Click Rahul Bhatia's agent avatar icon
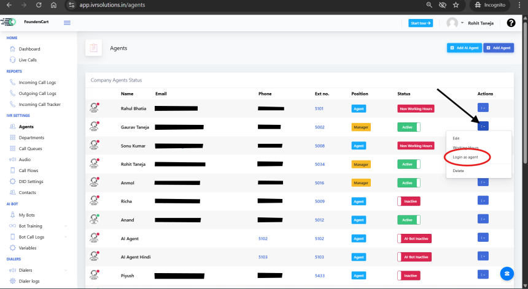528x289 pixels. pos(95,108)
